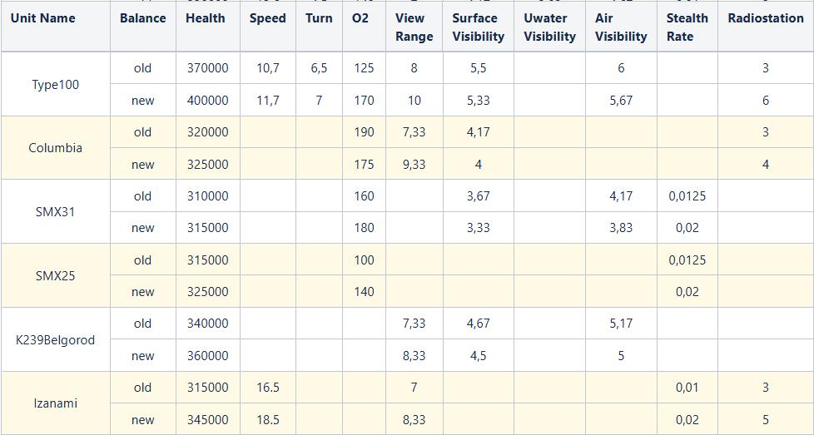Click SMX25 new O2 value 140
The width and height of the screenshot is (814, 435).
[364, 291]
